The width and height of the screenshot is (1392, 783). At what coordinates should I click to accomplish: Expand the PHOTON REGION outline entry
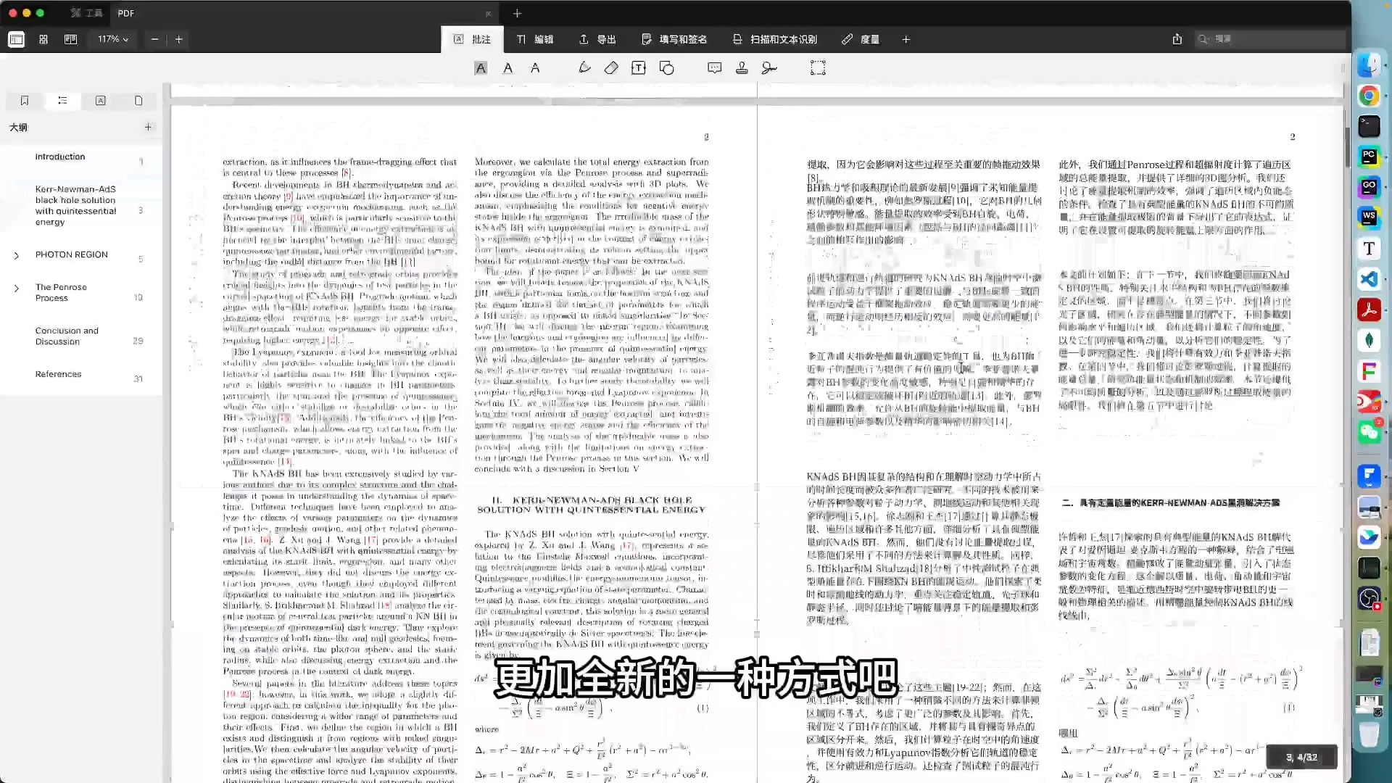17,254
